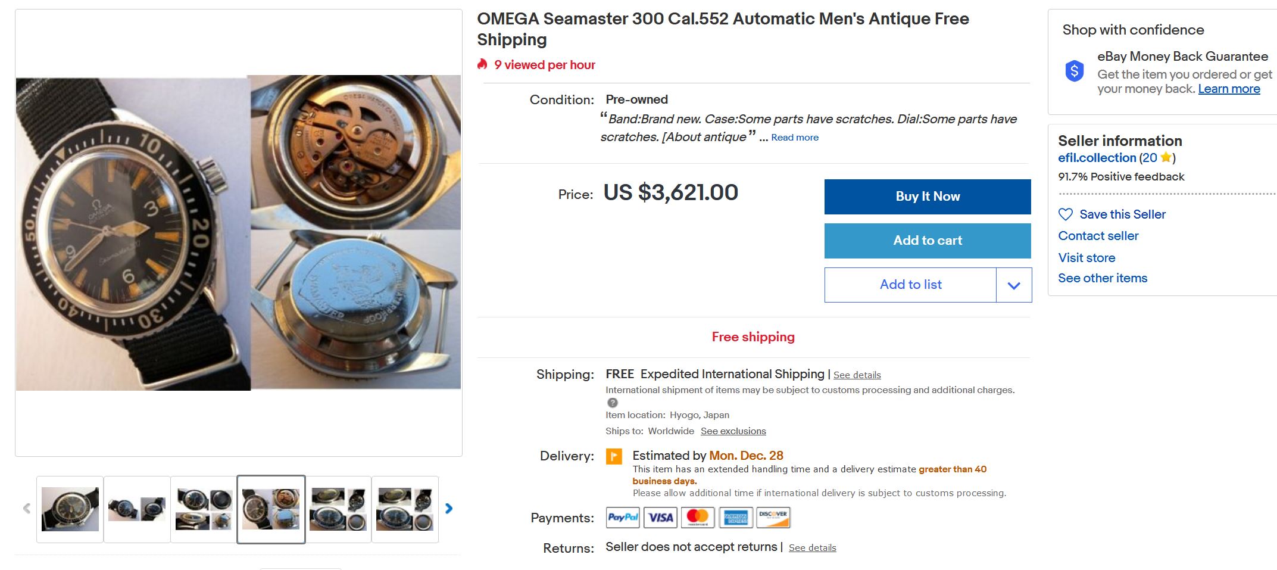The image size is (1277, 570).
Task: Click the Money Back Guarantee shield icon
Action: (x=1075, y=71)
